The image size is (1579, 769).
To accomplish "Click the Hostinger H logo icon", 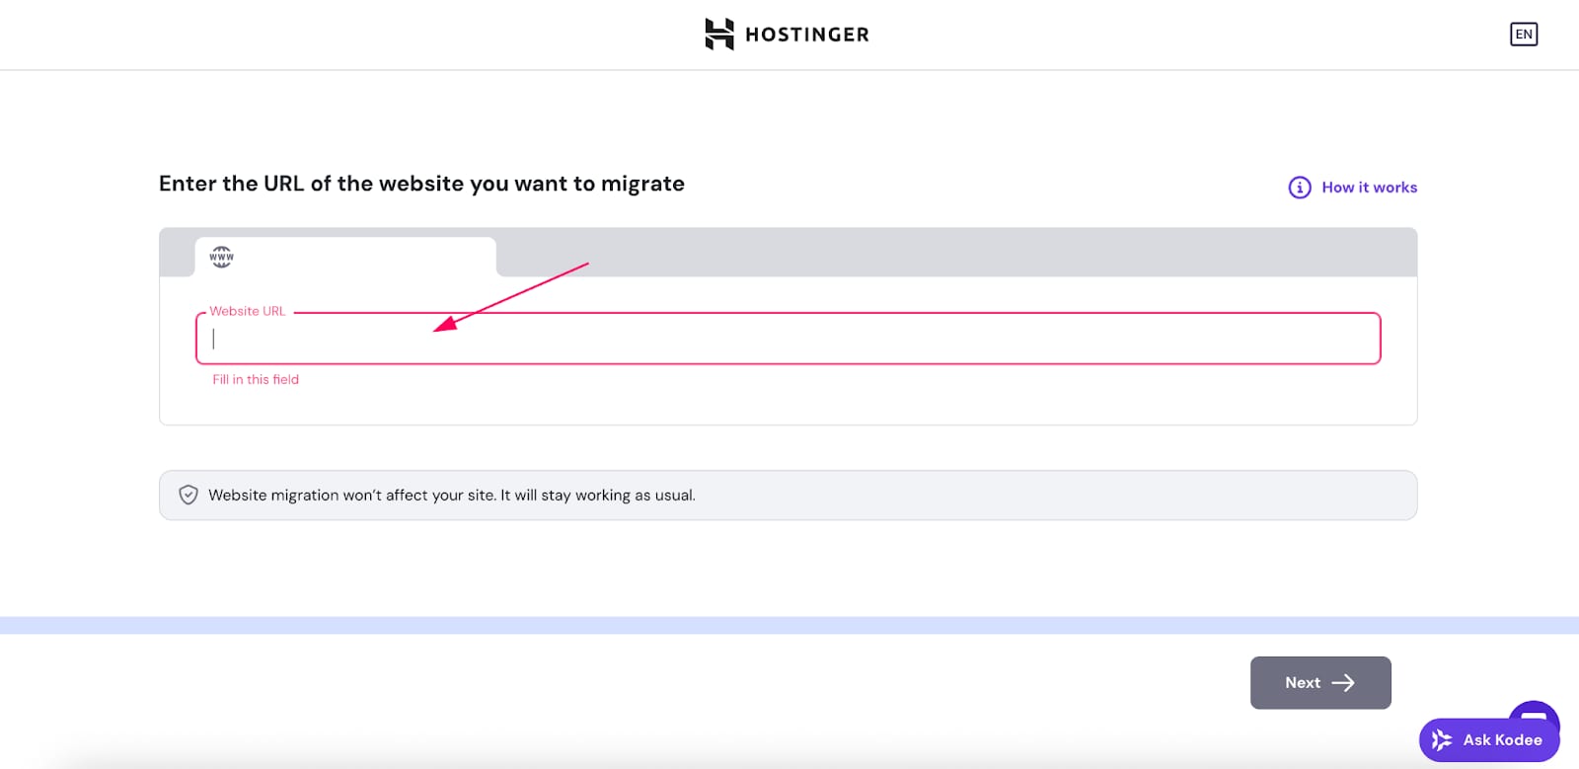I will tap(719, 35).
